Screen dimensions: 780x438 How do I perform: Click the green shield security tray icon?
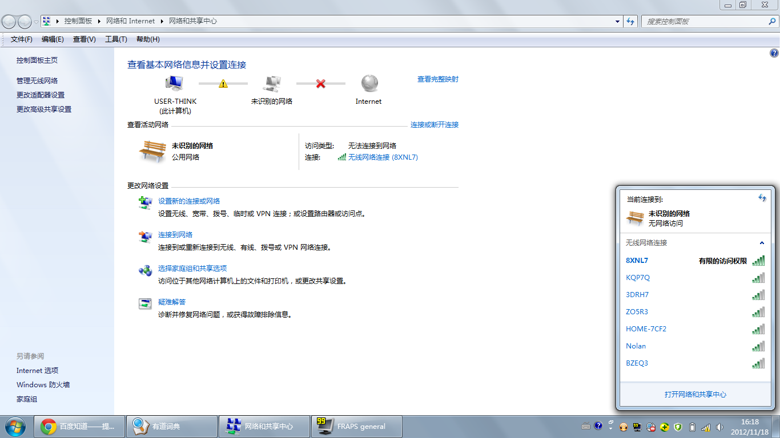point(678,427)
